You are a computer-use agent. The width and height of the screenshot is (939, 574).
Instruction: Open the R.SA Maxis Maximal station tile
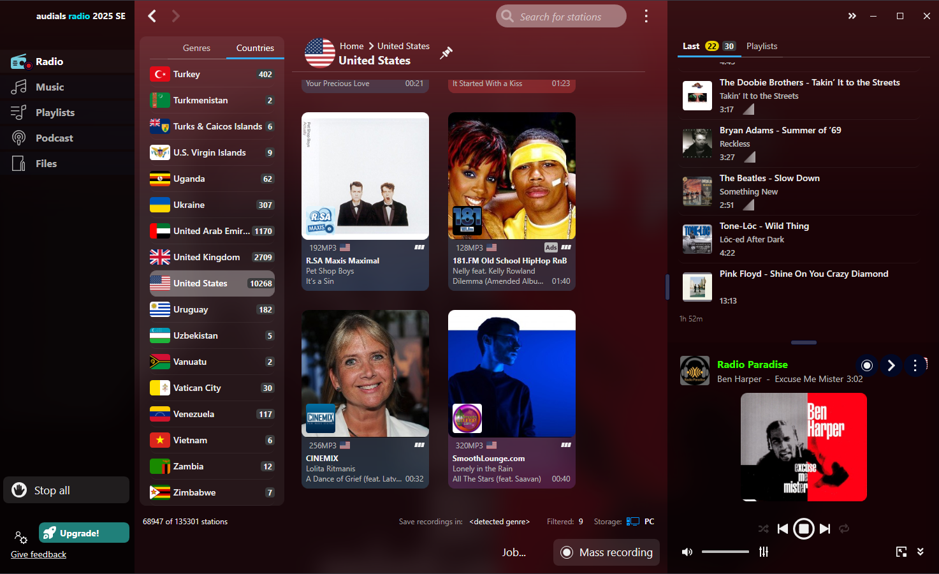point(365,202)
